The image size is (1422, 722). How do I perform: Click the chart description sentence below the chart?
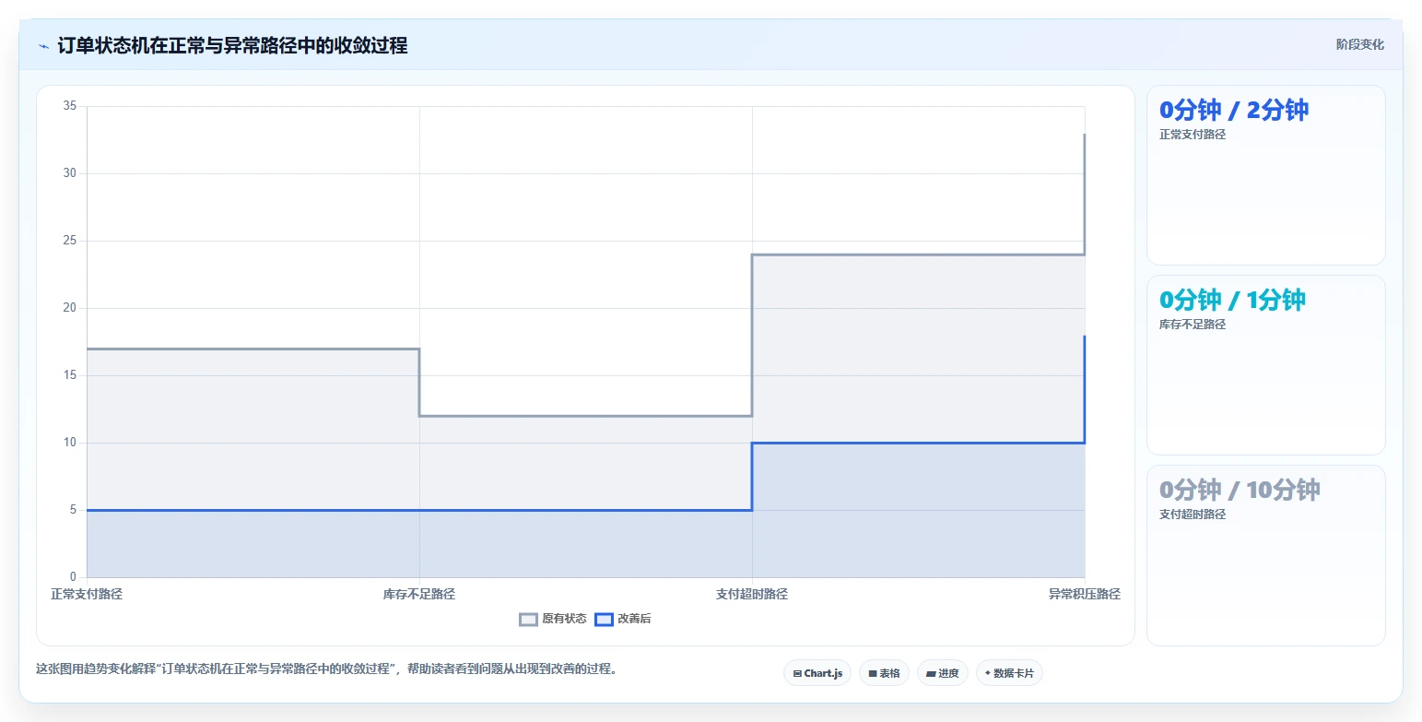(x=326, y=669)
